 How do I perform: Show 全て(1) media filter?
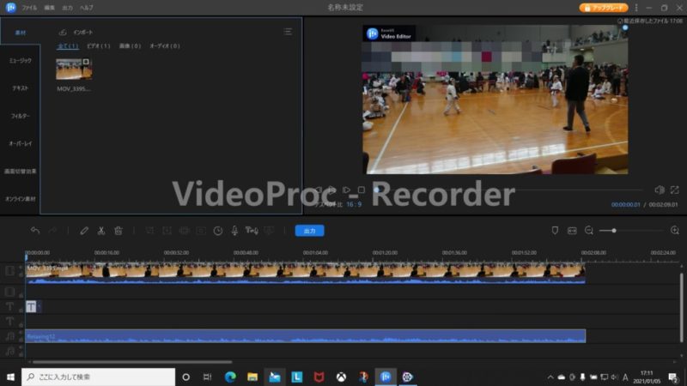(68, 45)
